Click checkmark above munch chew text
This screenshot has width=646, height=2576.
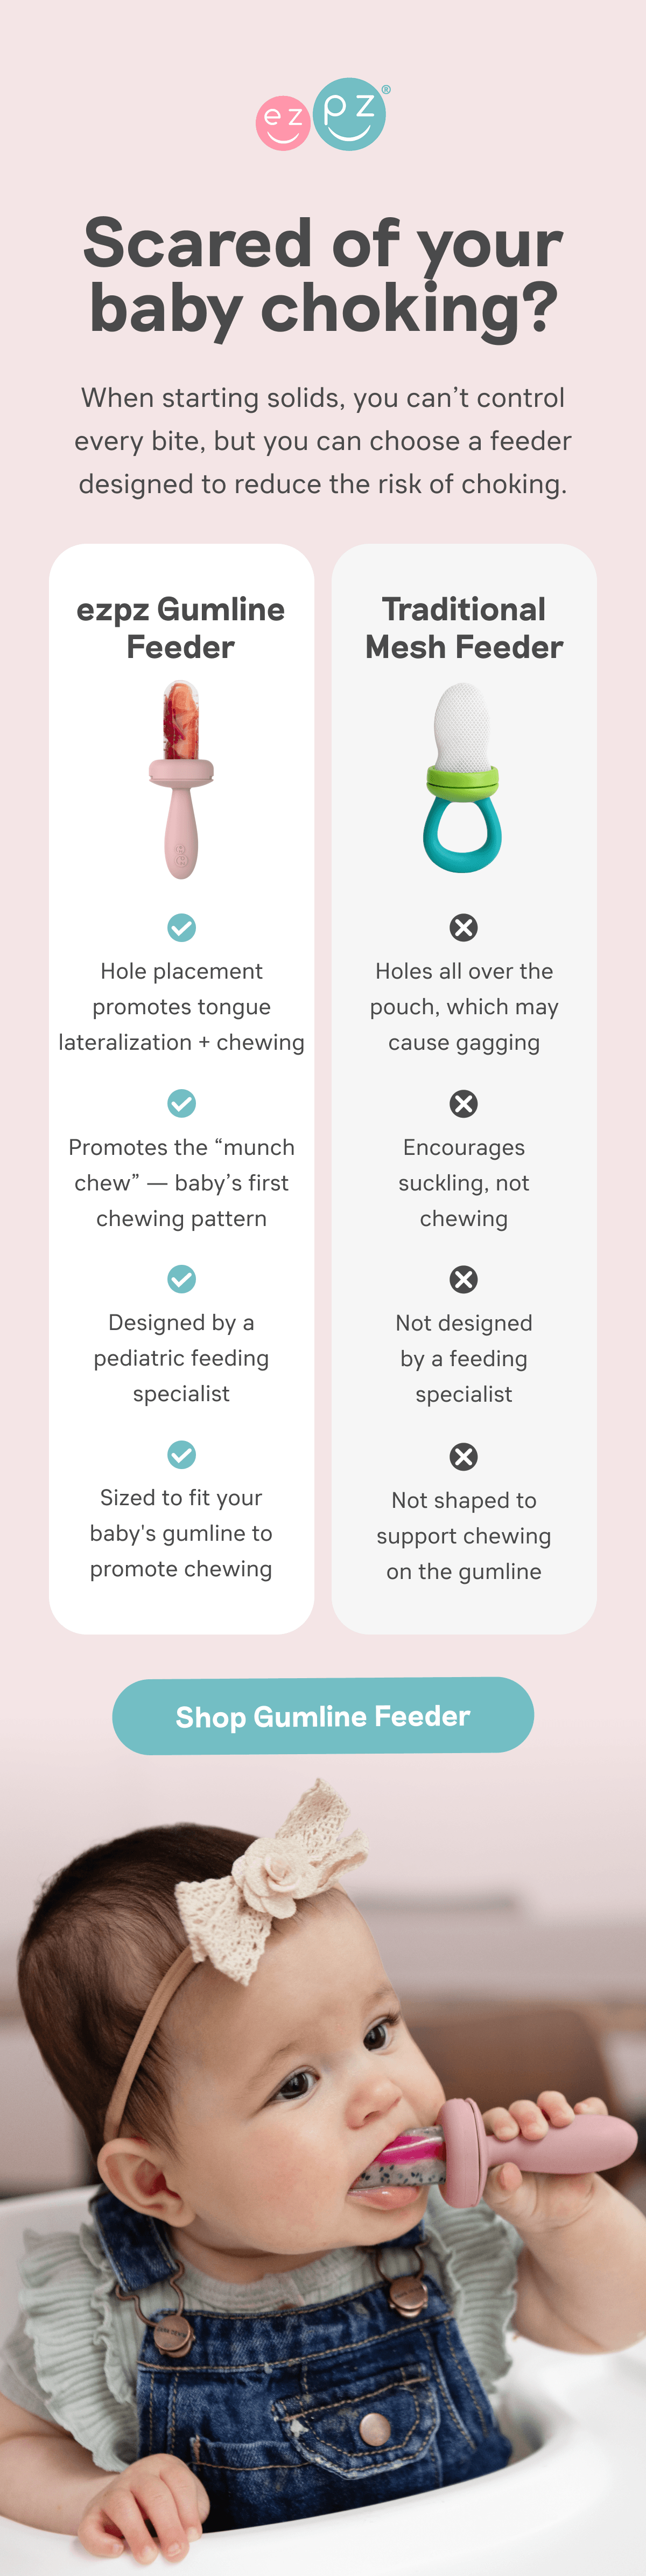point(182,1103)
